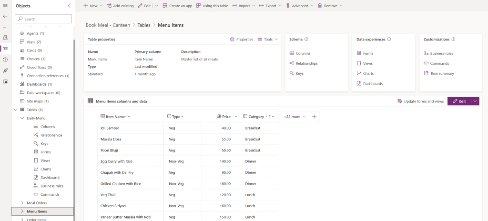Collapse the Objects panel with chevron icon

click(x=69, y=6)
